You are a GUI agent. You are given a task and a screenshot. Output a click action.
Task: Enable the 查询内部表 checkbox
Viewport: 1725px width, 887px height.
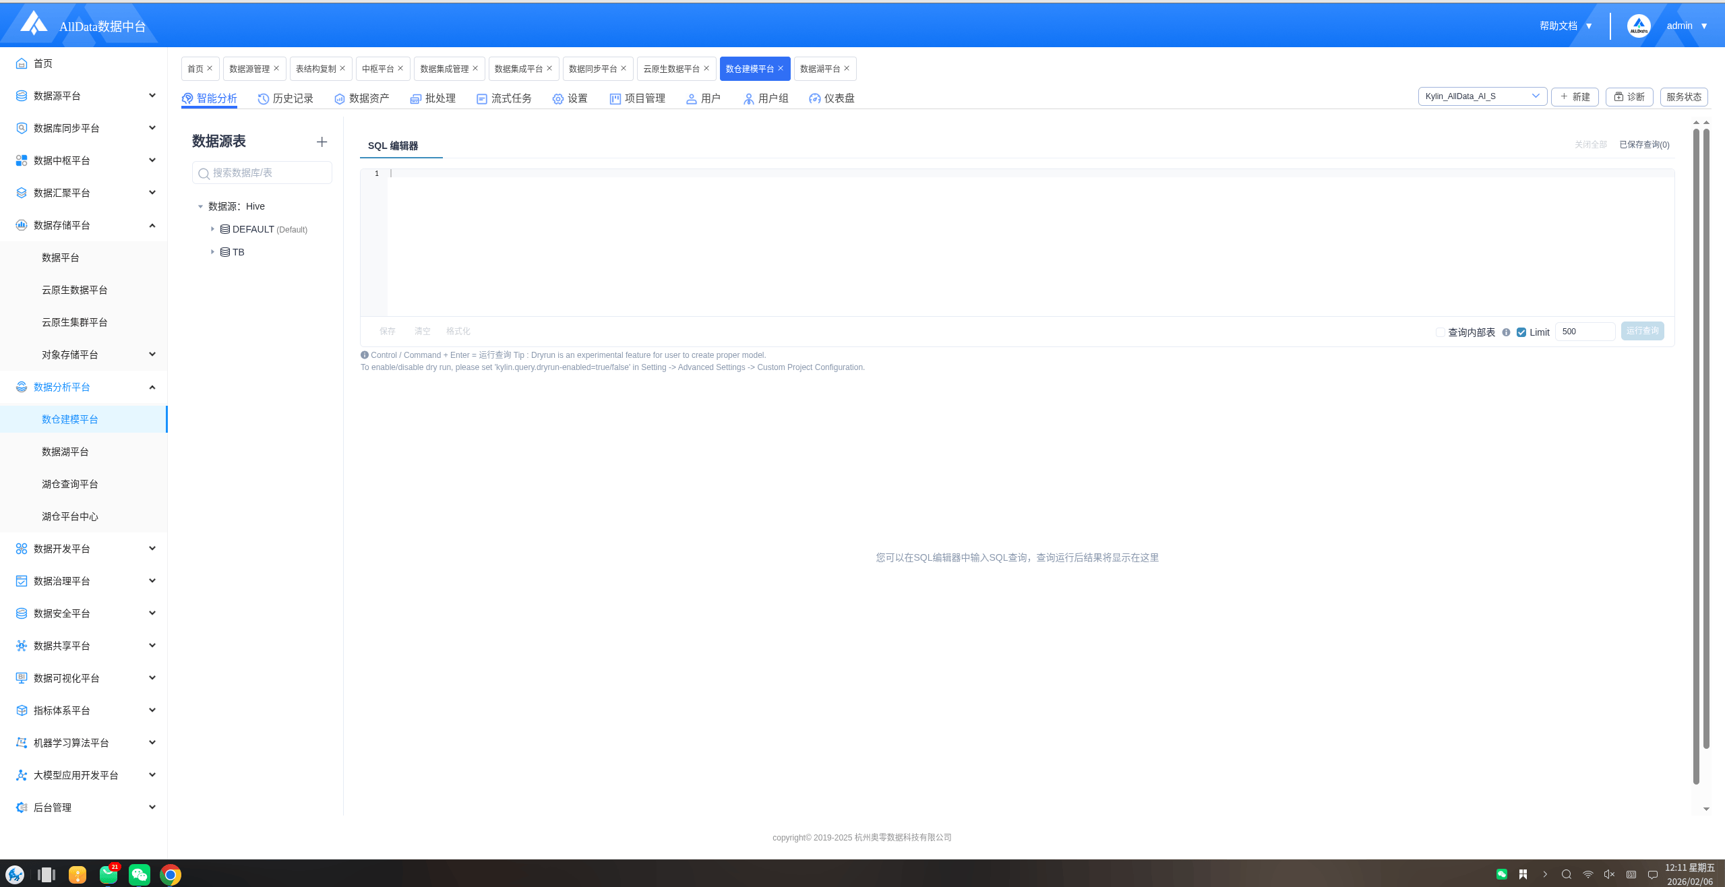point(1440,332)
